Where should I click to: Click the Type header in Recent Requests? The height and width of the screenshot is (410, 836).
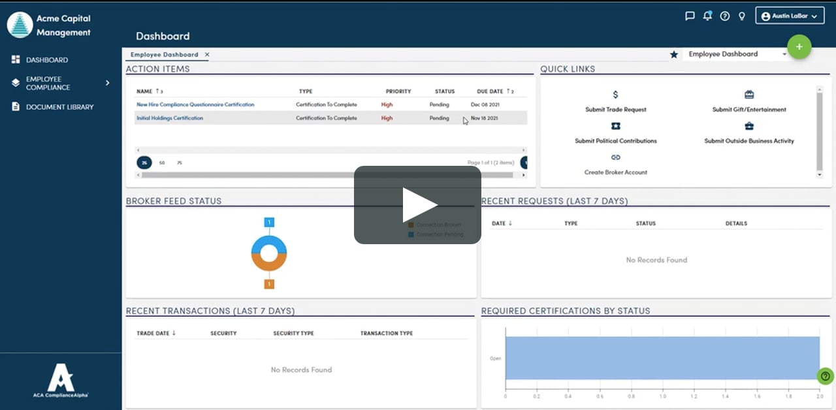pyautogui.click(x=571, y=223)
